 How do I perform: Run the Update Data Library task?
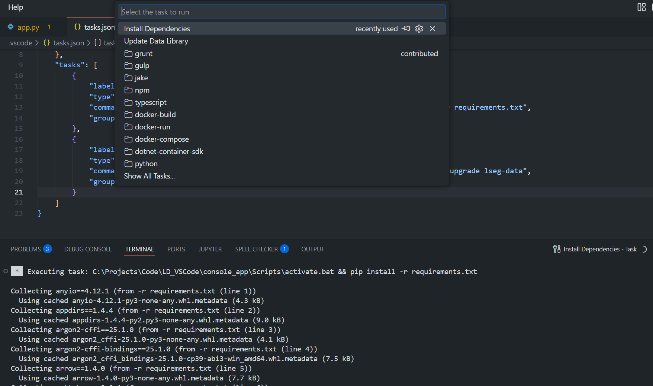(x=156, y=41)
